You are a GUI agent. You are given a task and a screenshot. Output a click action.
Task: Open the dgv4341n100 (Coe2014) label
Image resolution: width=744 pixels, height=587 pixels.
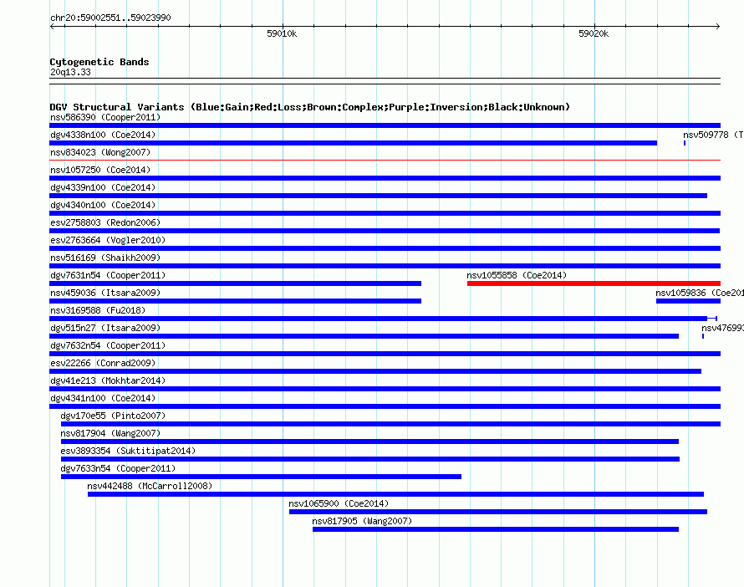(103, 398)
